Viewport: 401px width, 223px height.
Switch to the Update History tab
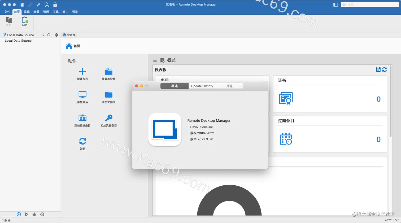pos(202,86)
